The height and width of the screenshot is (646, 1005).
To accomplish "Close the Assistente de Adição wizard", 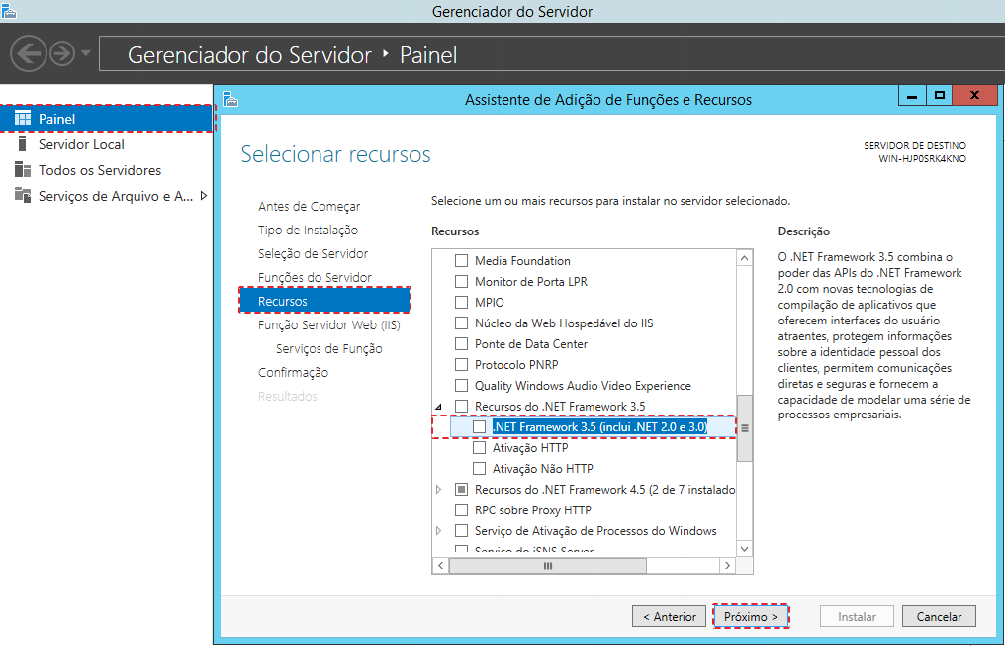I will pos(975,96).
